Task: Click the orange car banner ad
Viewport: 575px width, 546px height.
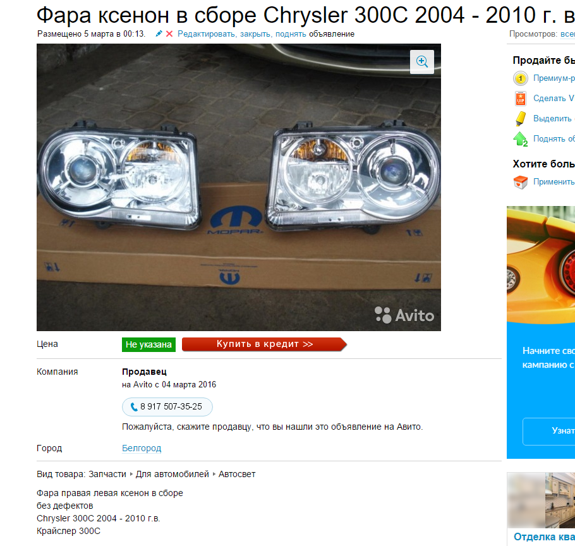Action: pyautogui.click(x=541, y=264)
